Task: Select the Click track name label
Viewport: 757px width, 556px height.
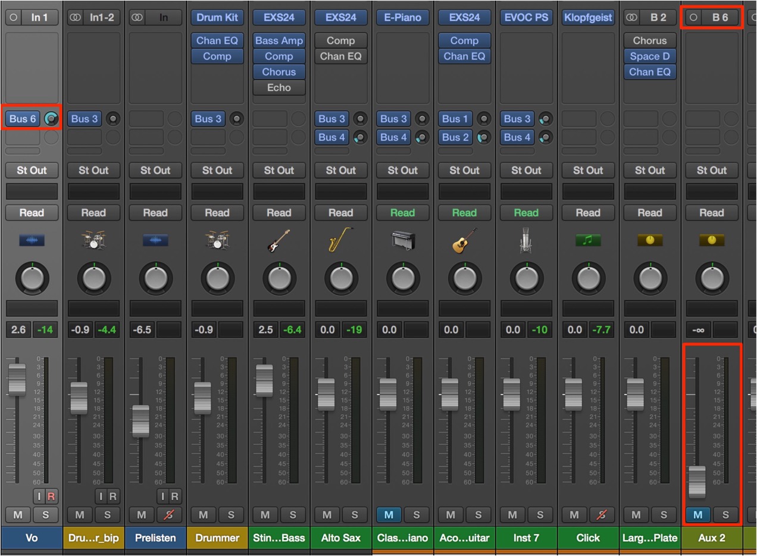Action: [588, 538]
